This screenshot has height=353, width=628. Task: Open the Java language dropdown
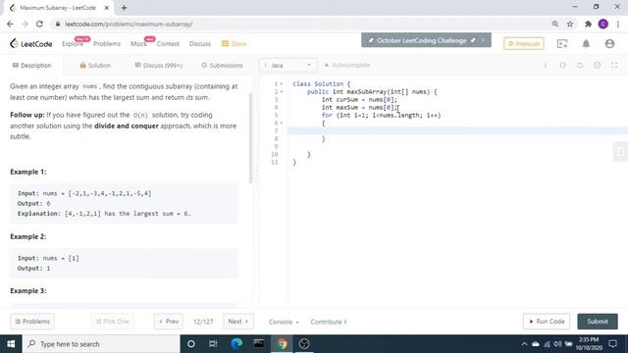point(288,66)
